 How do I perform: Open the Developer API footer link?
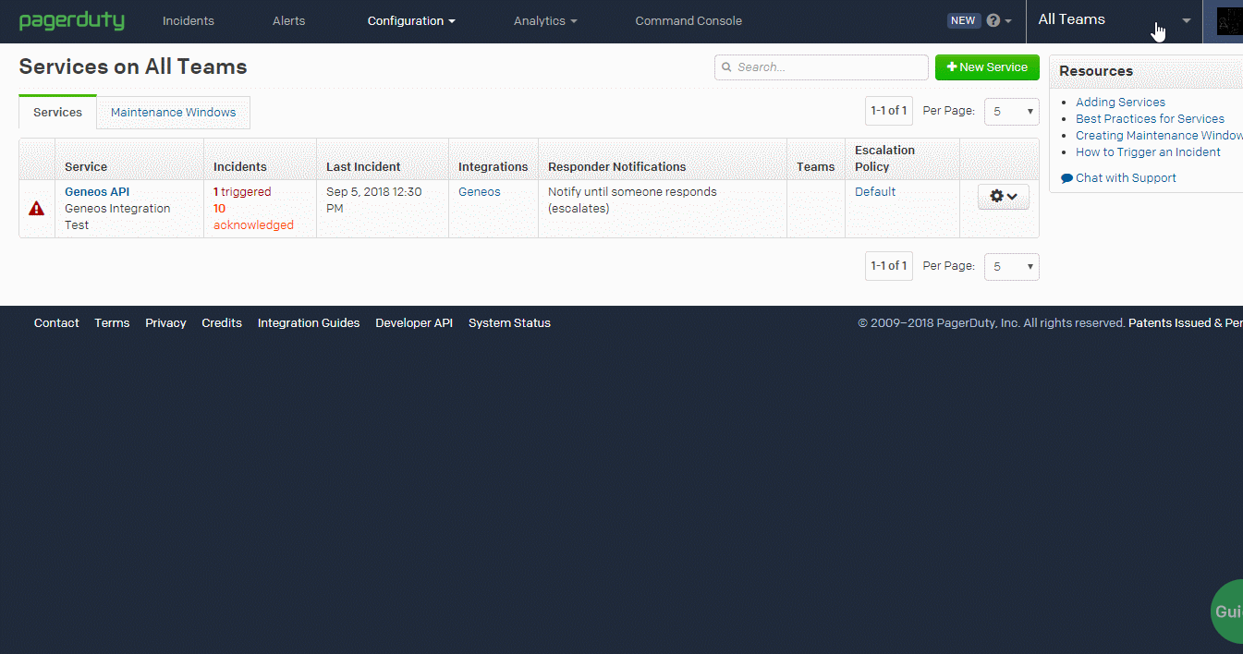coord(414,323)
